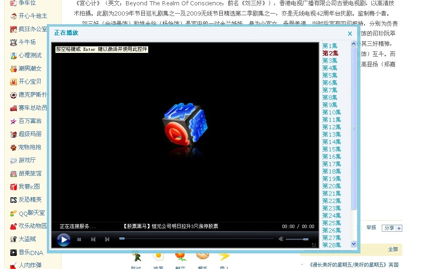Screen dimensions: 445x269
Task: Select episode 第25集
Action: click(x=331, y=223)
